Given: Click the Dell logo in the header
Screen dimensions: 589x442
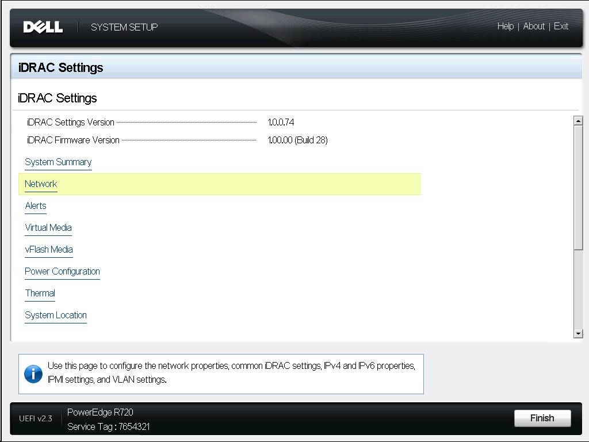Looking at the screenshot, I should (43, 27).
